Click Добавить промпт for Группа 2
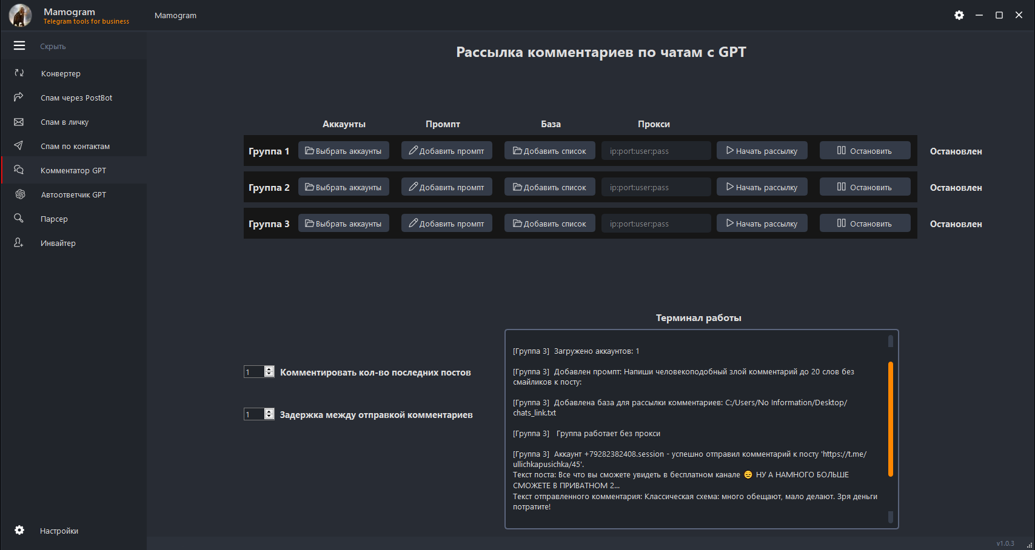The image size is (1035, 550). tap(446, 187)
